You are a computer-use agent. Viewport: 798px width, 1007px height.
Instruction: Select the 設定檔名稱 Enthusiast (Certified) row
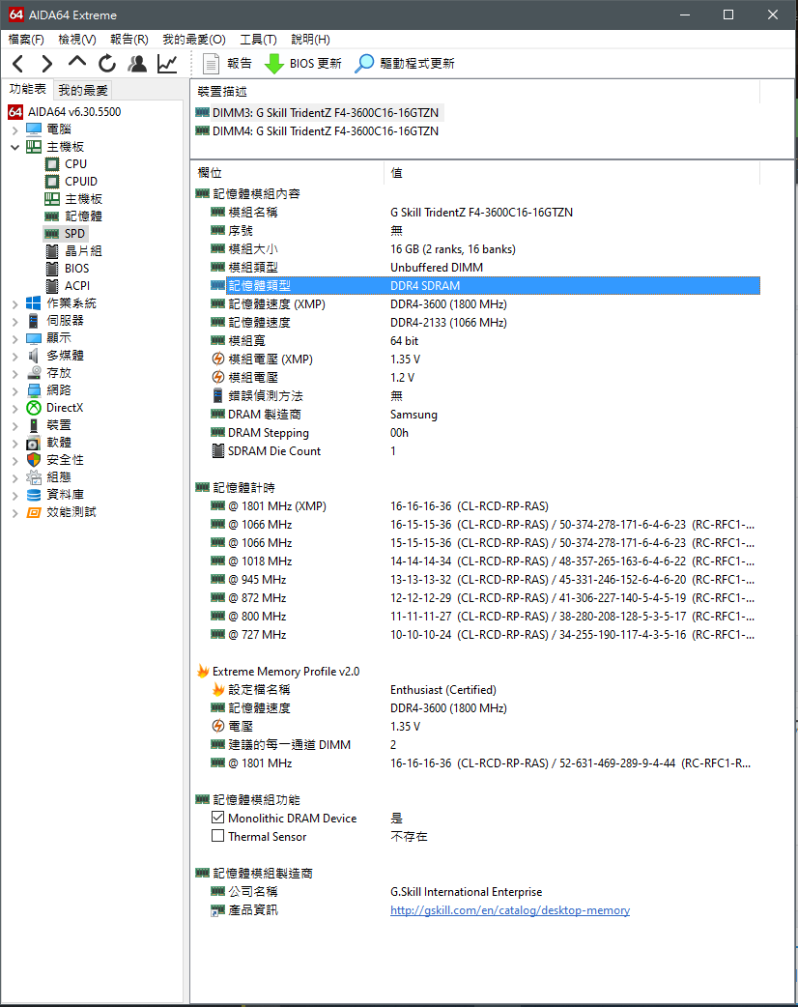[x=485, y=689]
